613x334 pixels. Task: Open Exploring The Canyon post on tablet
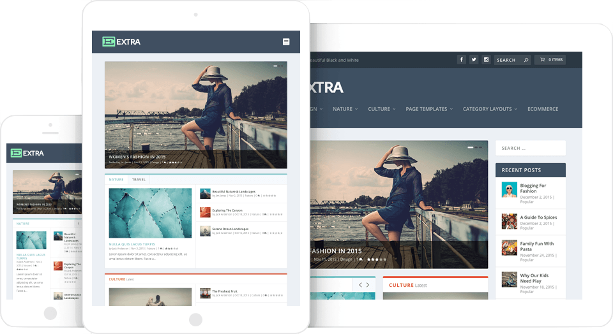point(227,210)
